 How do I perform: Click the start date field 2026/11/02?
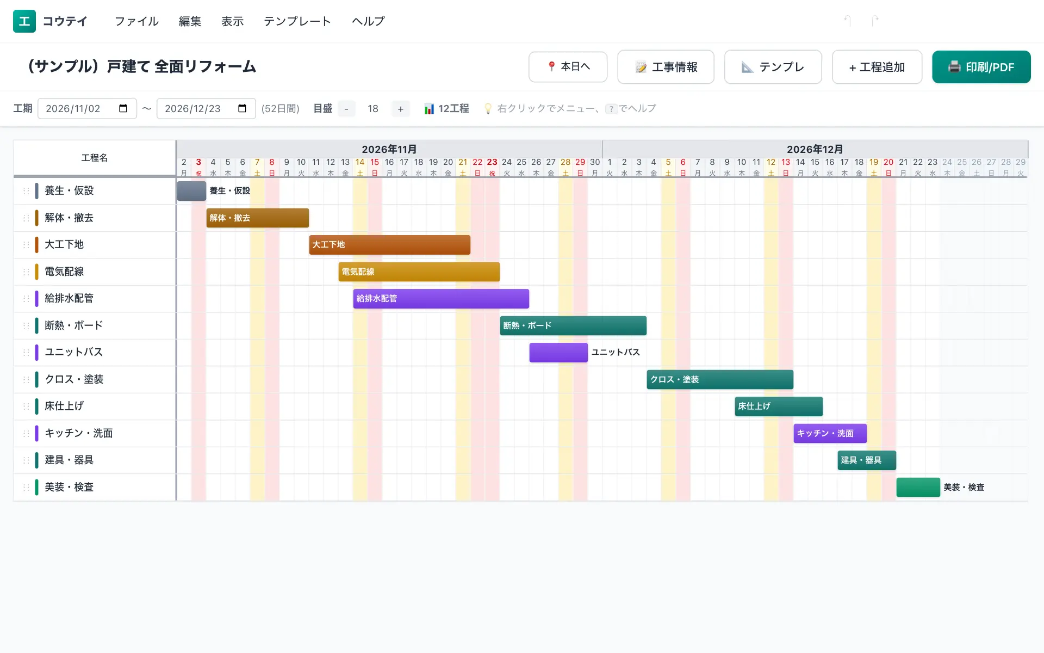click(x=87, y=108)
